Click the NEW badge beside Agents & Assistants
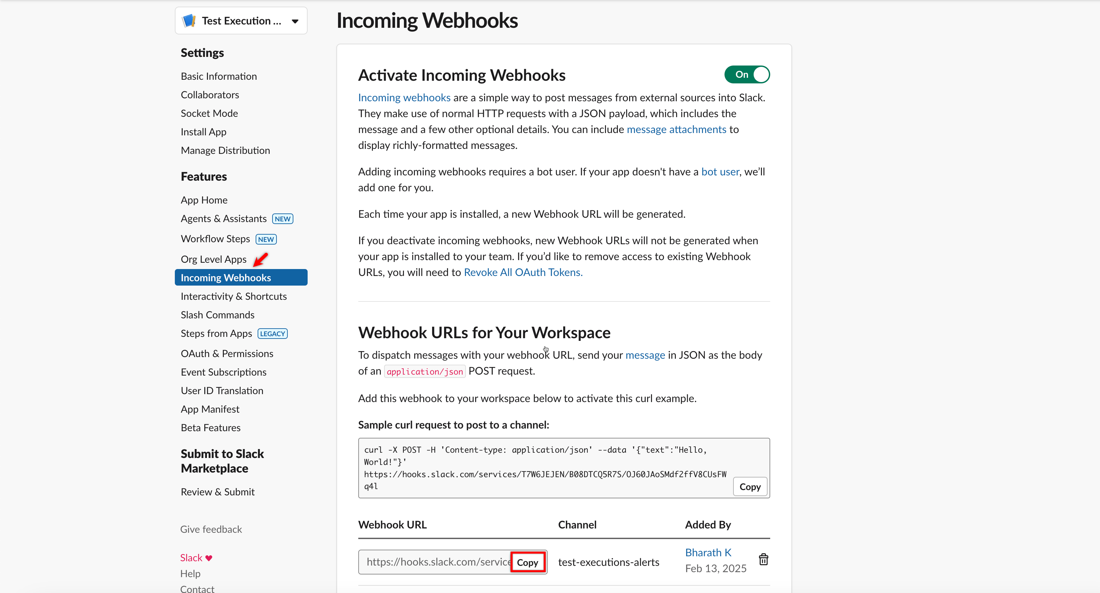 click(282, 219)
